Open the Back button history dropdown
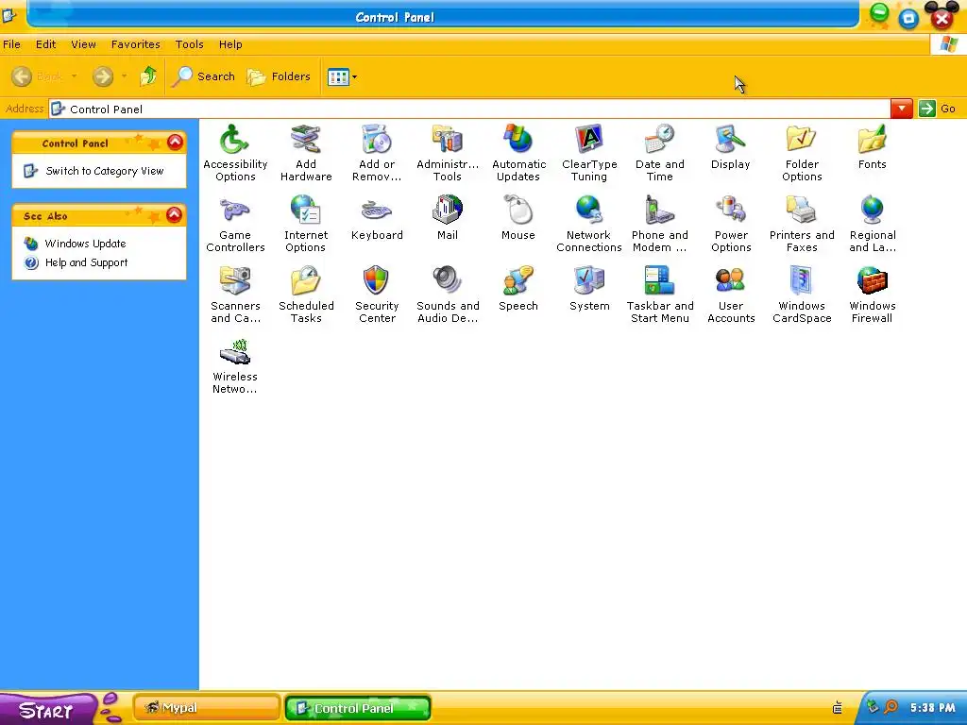 pos(74,76)
